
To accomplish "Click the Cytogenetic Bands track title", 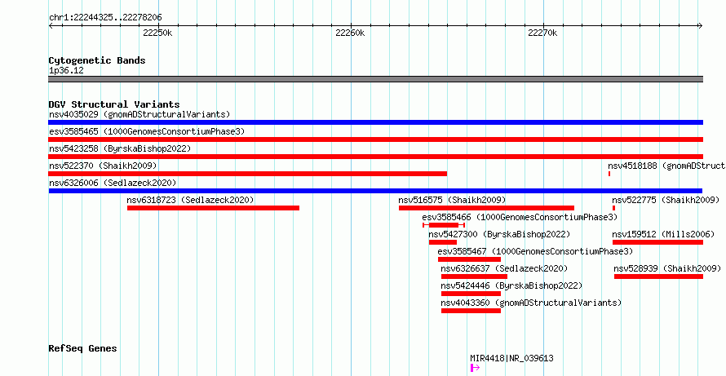I will (97, 60).
